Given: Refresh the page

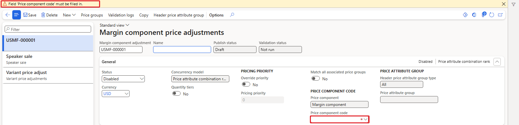Looking at the screenshot, I should tap(492, 15).
